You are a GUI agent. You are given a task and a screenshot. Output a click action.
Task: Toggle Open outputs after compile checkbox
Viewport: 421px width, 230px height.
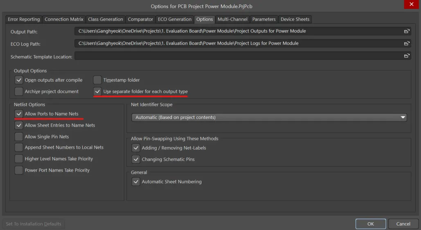click(19, 80)
